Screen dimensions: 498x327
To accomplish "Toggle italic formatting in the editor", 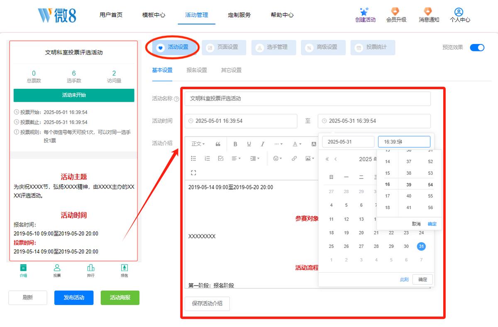I will [263, 144].
